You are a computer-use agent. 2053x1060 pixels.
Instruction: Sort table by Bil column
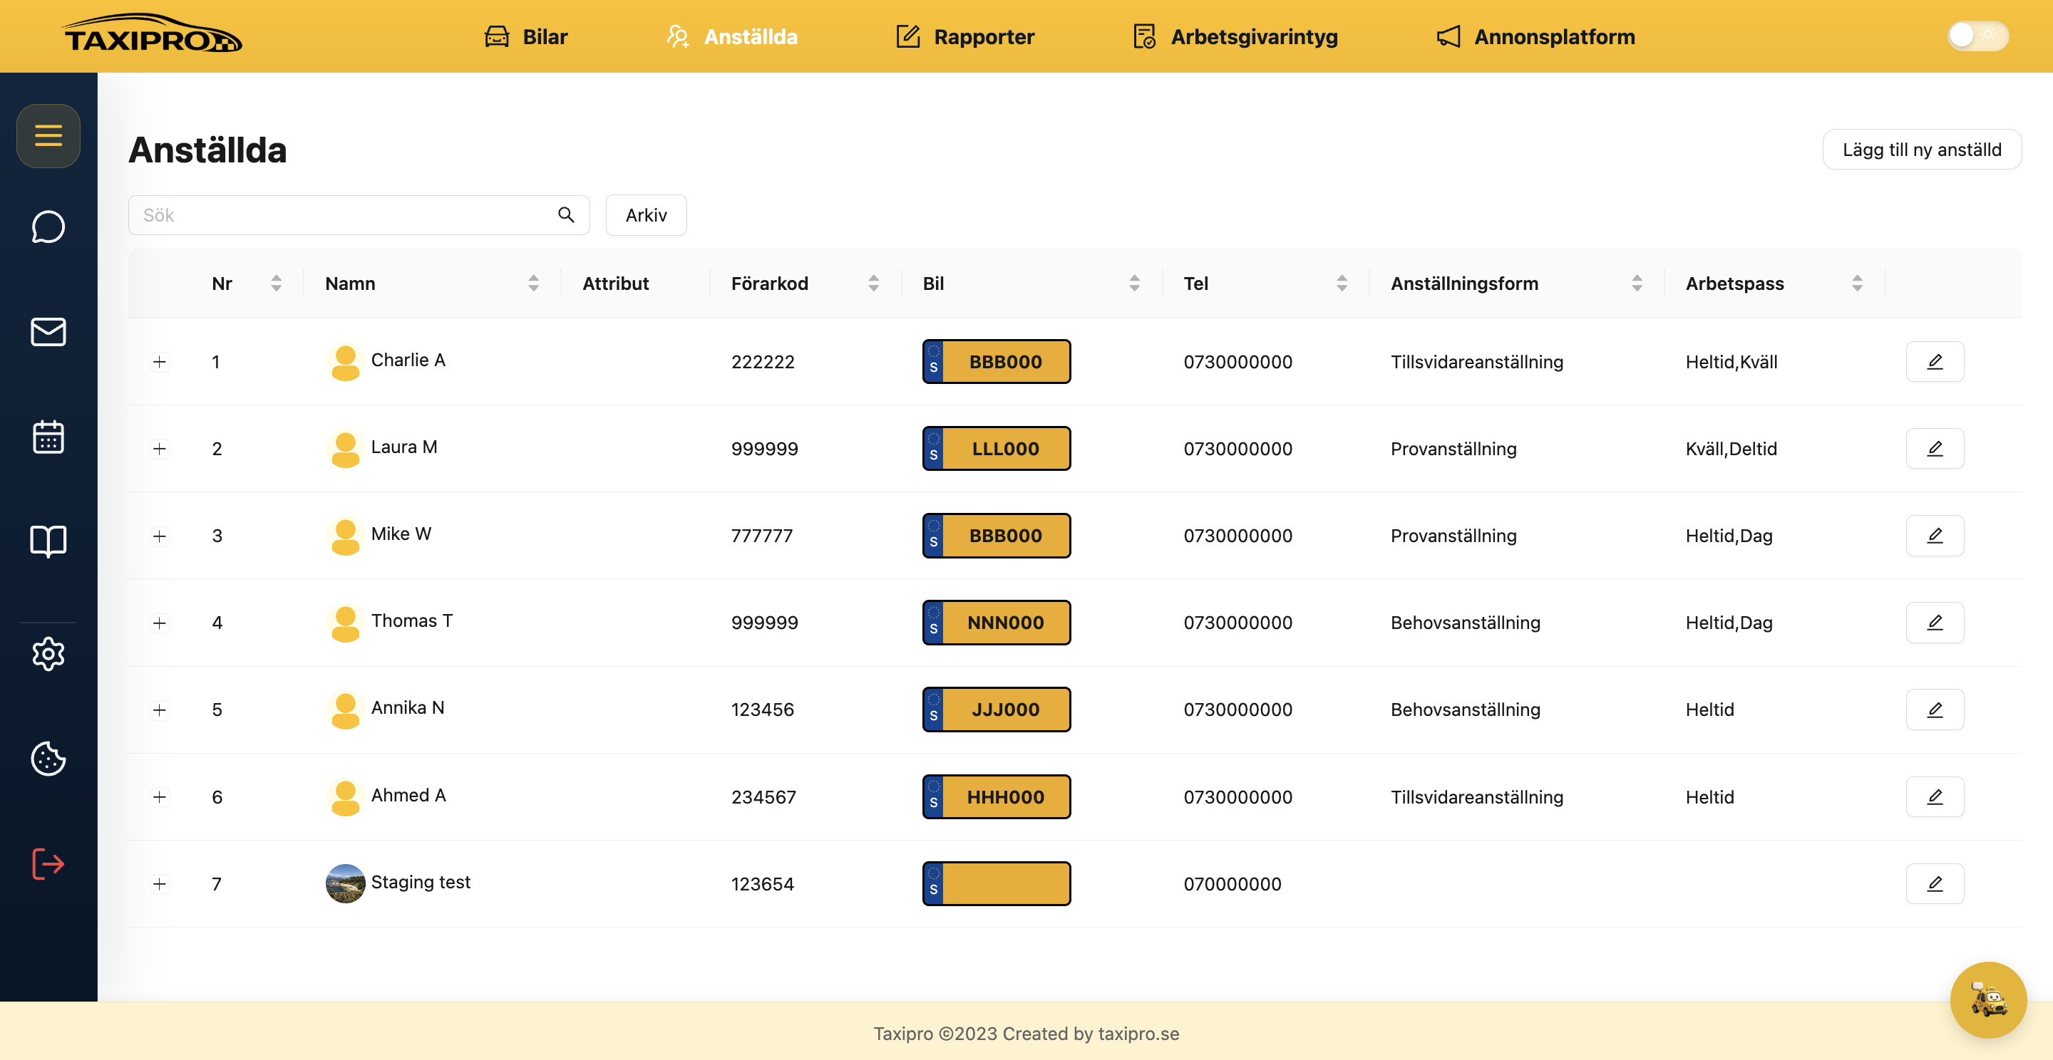click(1134, 284)
